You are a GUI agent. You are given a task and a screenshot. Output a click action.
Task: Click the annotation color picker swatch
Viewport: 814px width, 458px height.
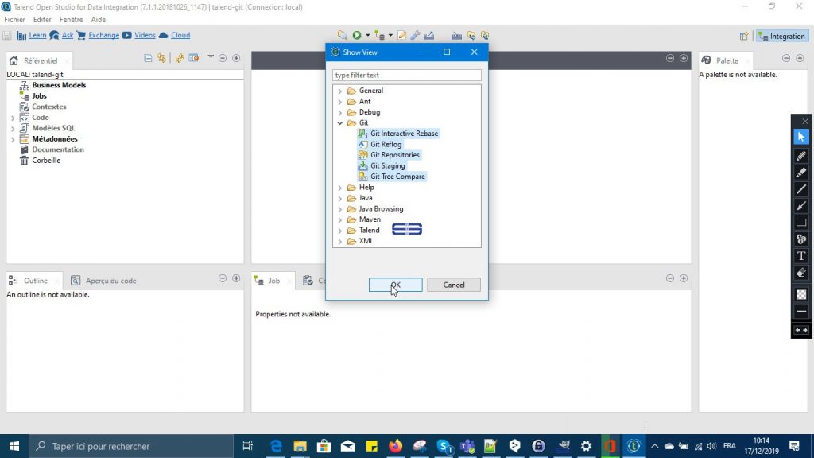801,294
